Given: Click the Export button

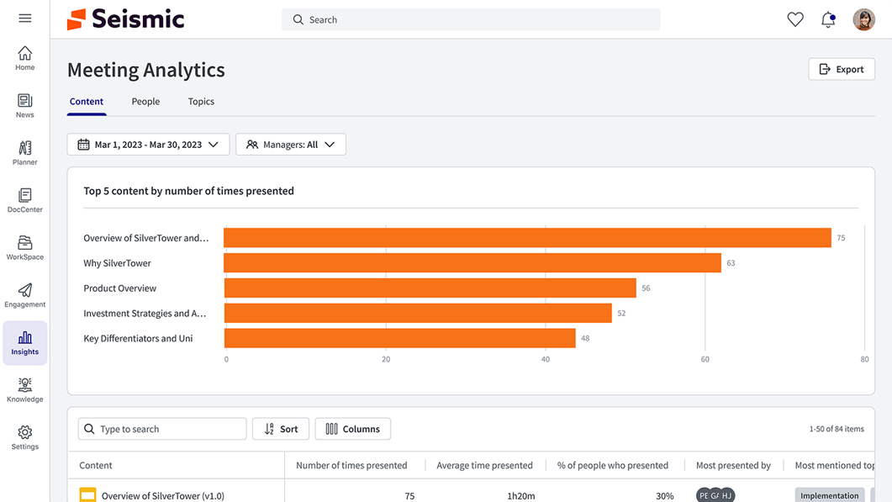Looking at the screenshot, I should click(x=842, y=69).
